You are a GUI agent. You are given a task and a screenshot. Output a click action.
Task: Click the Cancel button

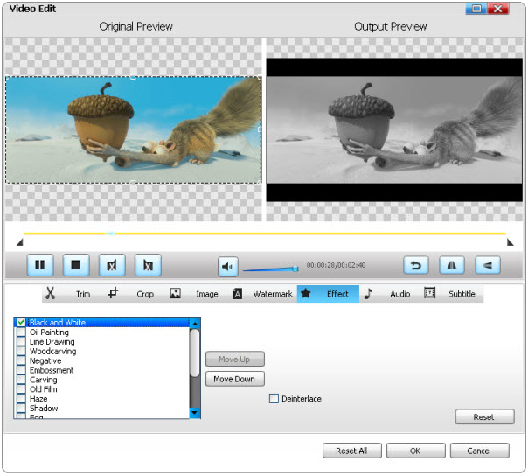479,451
